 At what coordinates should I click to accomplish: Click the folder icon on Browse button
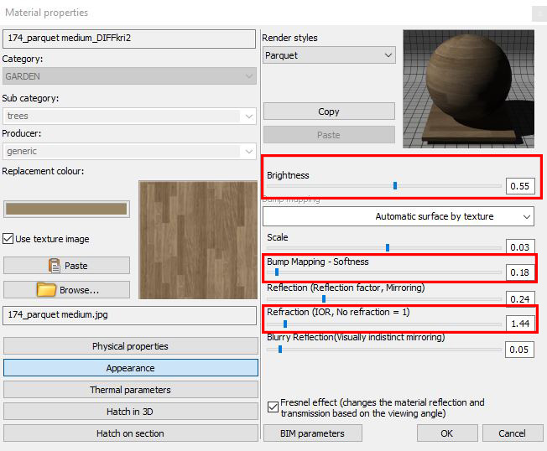click(x=46, y=290)
